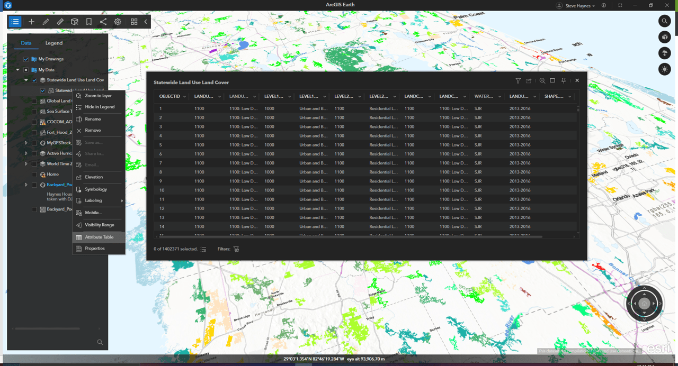
Task: Collapse the My Data folder
Action: (17, 70)
